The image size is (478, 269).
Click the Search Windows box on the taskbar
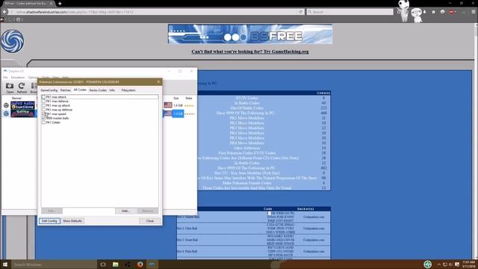coord(53,265)
